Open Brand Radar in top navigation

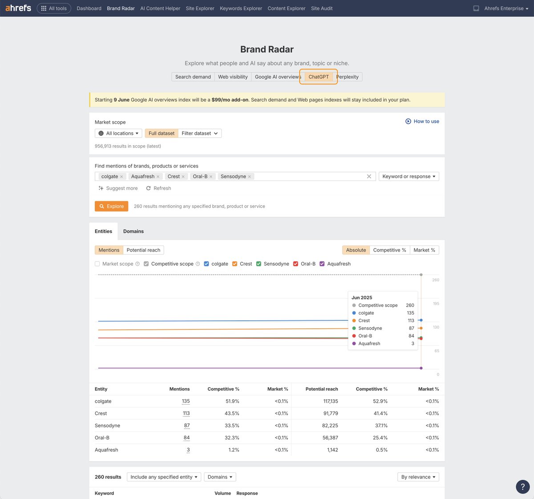[121, 8]
